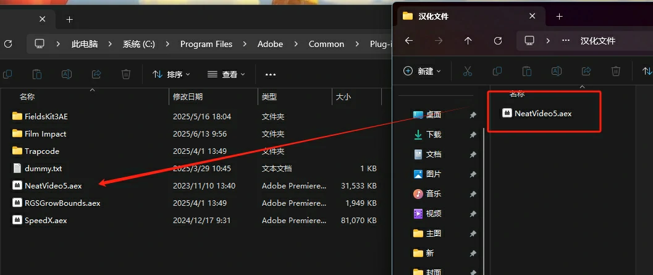Click Adobe breadcrumb segment
Screen dimensions: 653x275
pyautogui.click(x=270, y=44)
